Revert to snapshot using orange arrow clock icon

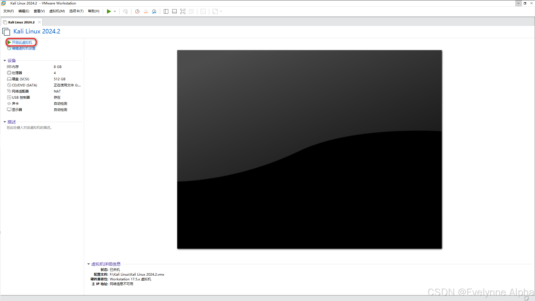146,11
